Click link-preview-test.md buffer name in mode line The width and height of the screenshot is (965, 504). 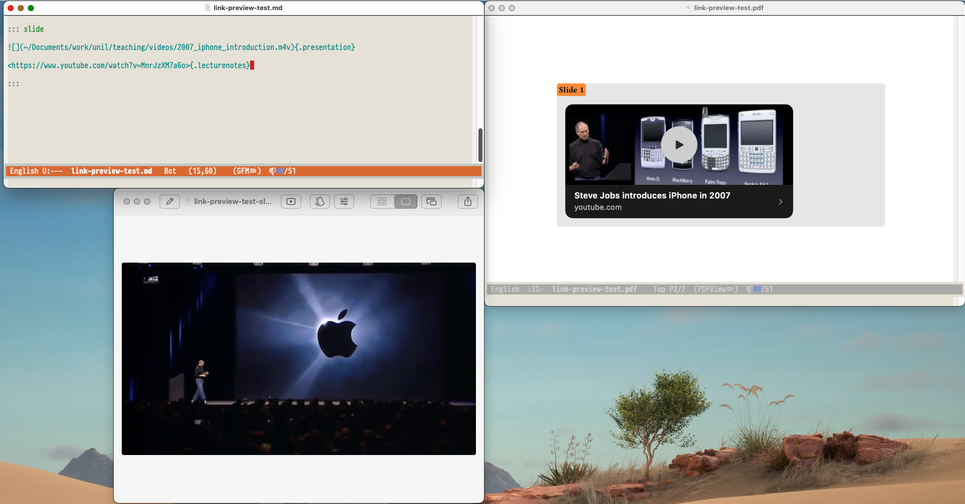coord(111,171)
